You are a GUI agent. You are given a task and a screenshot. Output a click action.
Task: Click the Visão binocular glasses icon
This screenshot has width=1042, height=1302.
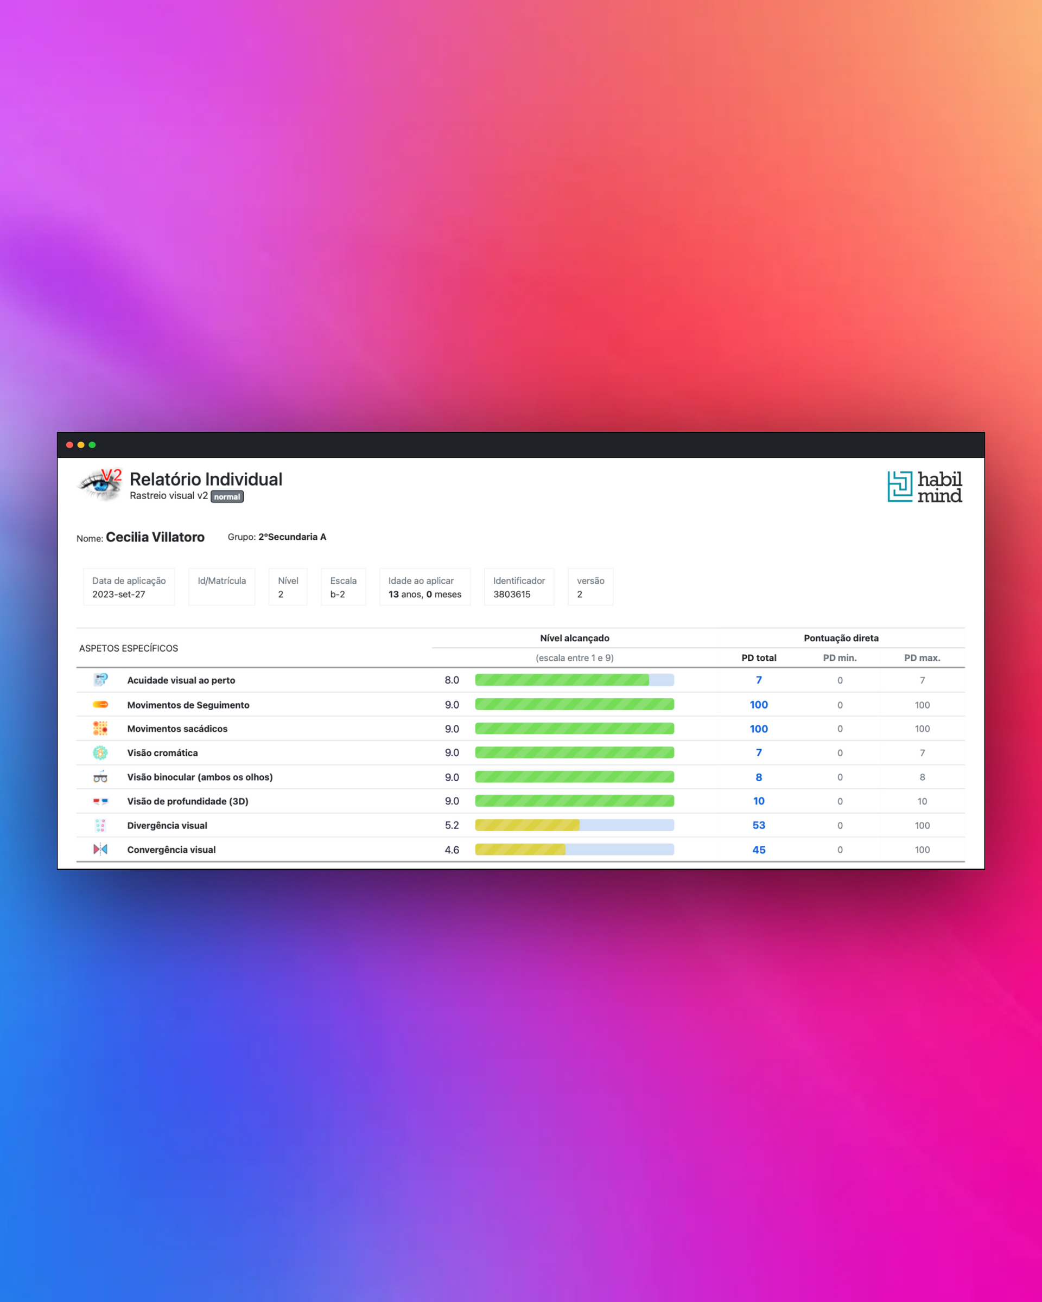(x=100, y=777)
